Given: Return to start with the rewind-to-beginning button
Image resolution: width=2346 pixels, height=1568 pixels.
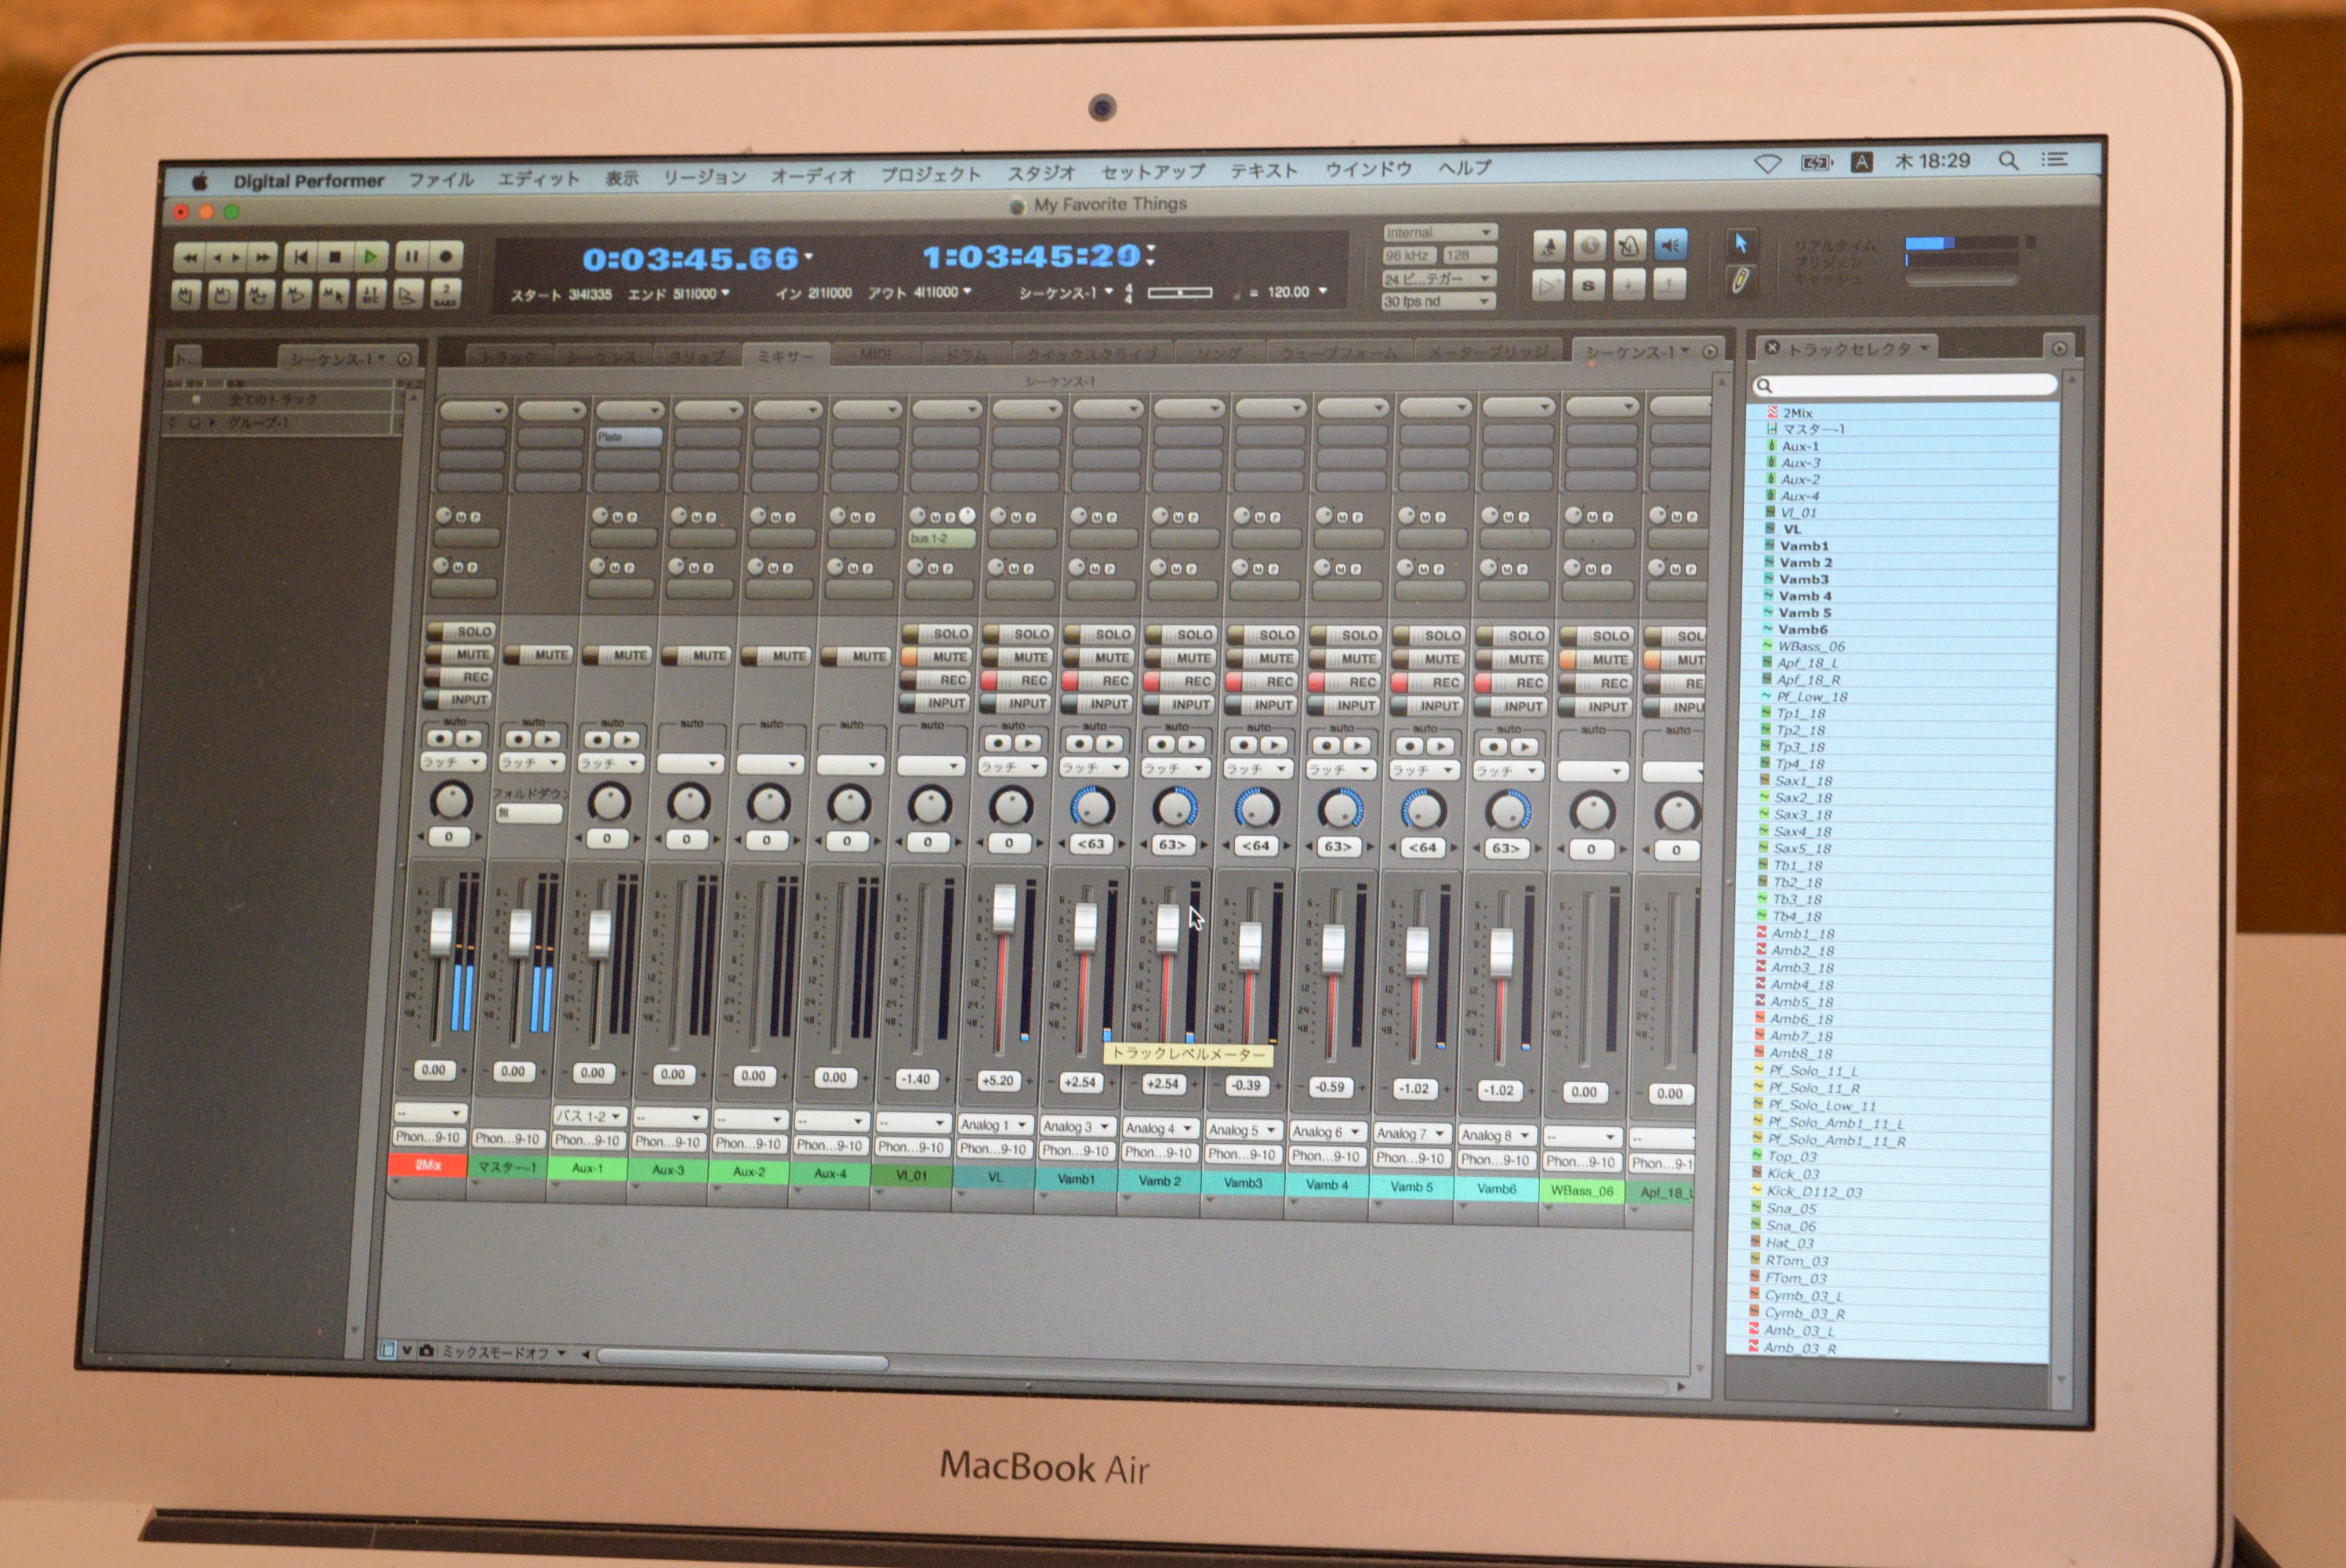Looking at the screenshot, I should [x=300, y=257].
